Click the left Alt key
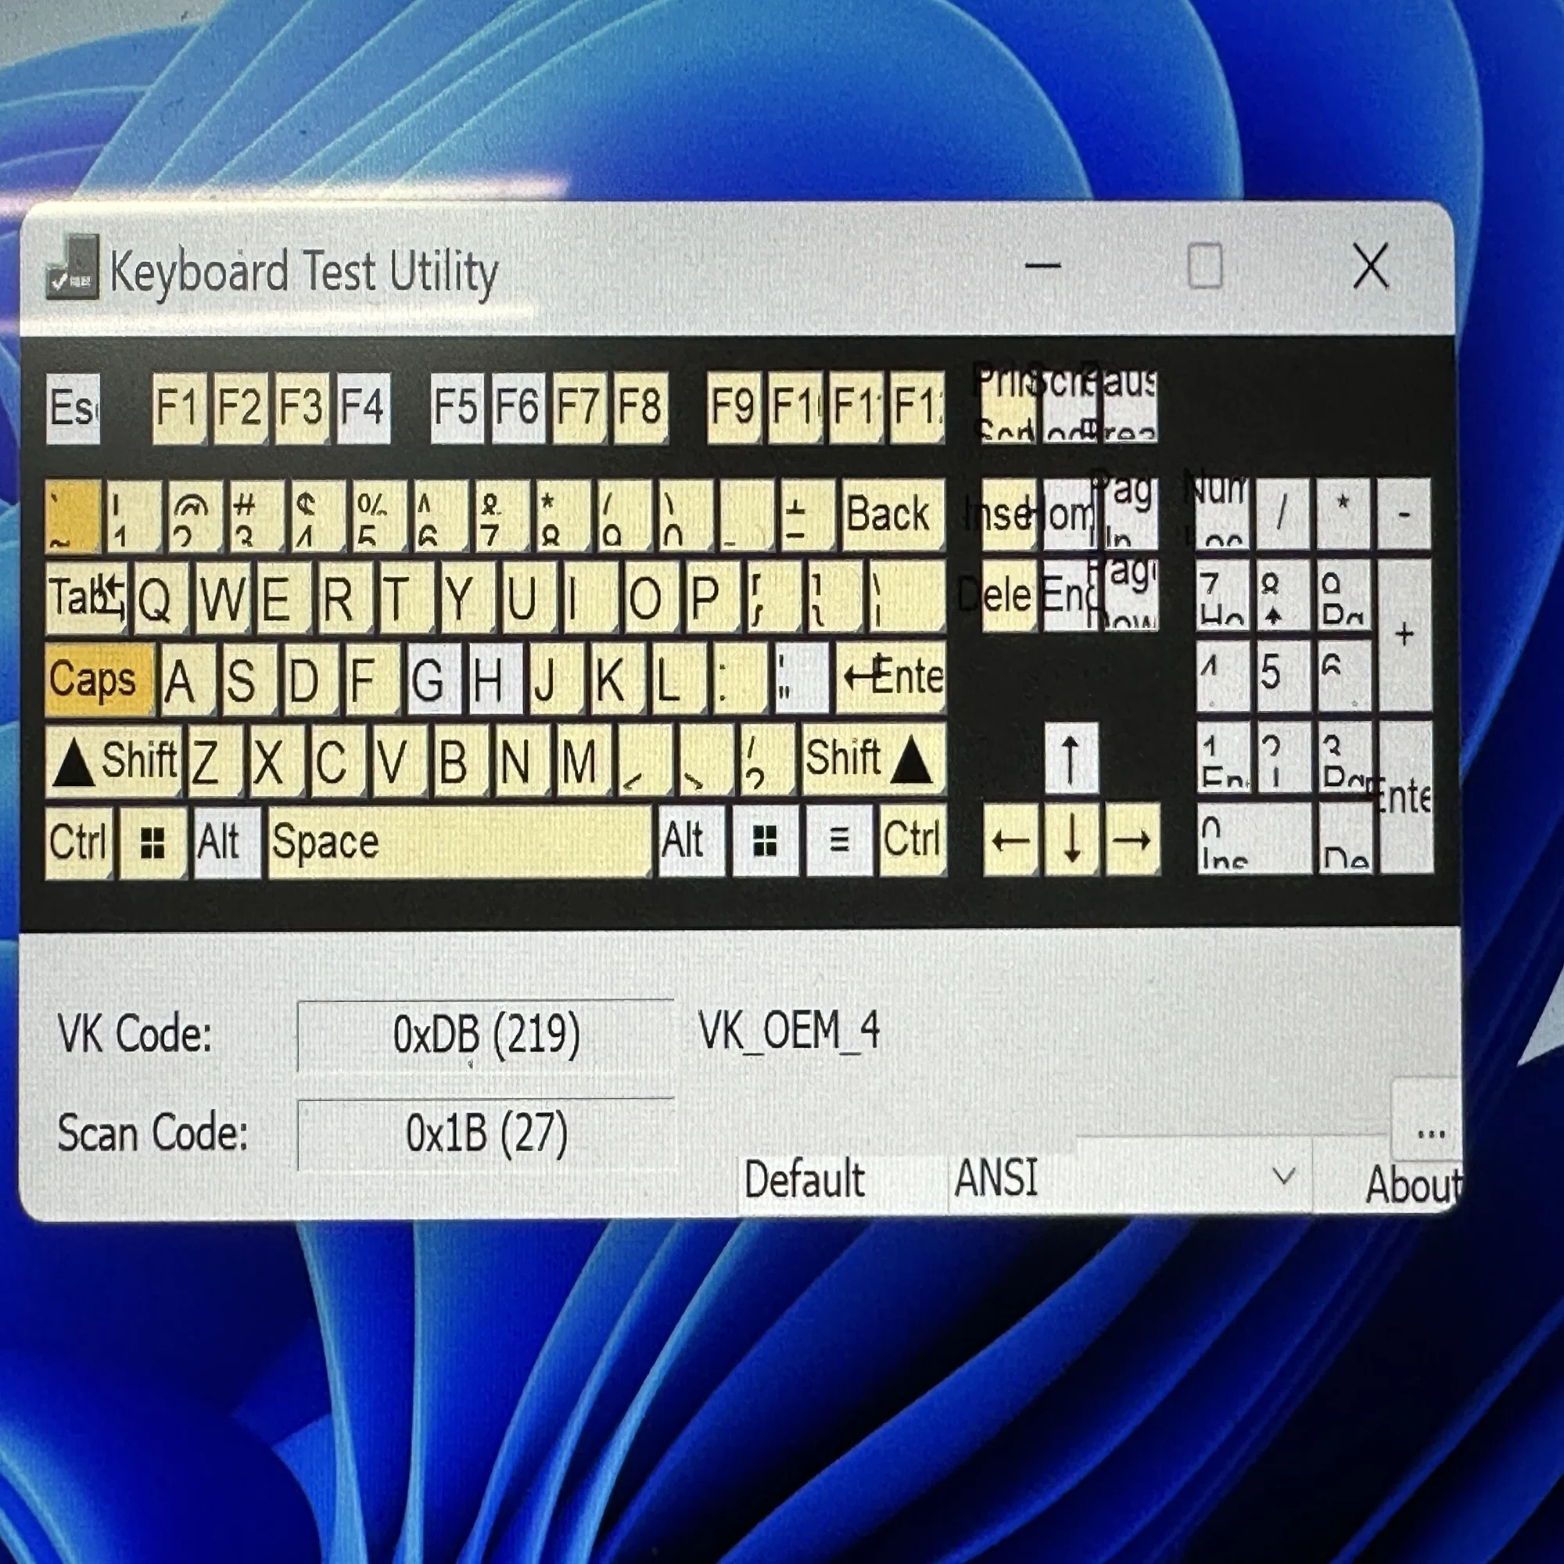The height and width of the screenshot is (1564, 1564). 228,843
